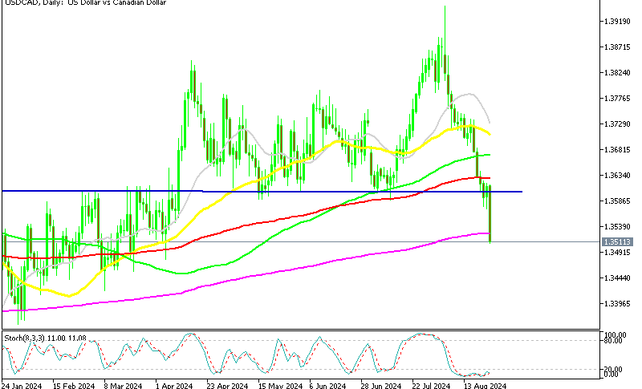Select the 13 Aug 2024 date label
Viewport: 642px width, 389px height.
[485, 385]
